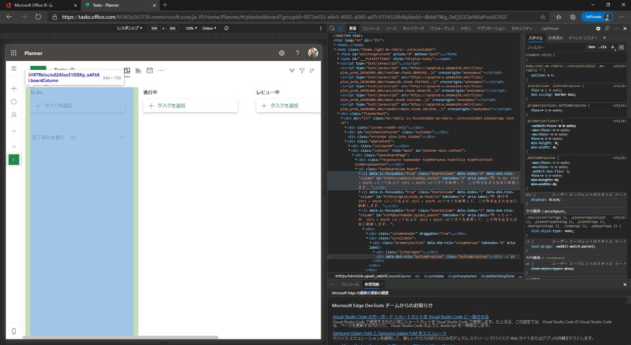Viewport: 631px width, 345px height.
Task: Open the Online throttling dropdown
Action: 209,28
